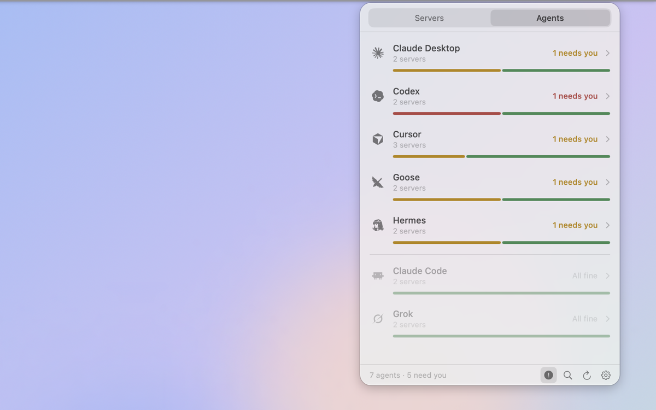Screen dimensions: 656x410
Task: Expand Cursor row chevron
Action: [607, 139]
